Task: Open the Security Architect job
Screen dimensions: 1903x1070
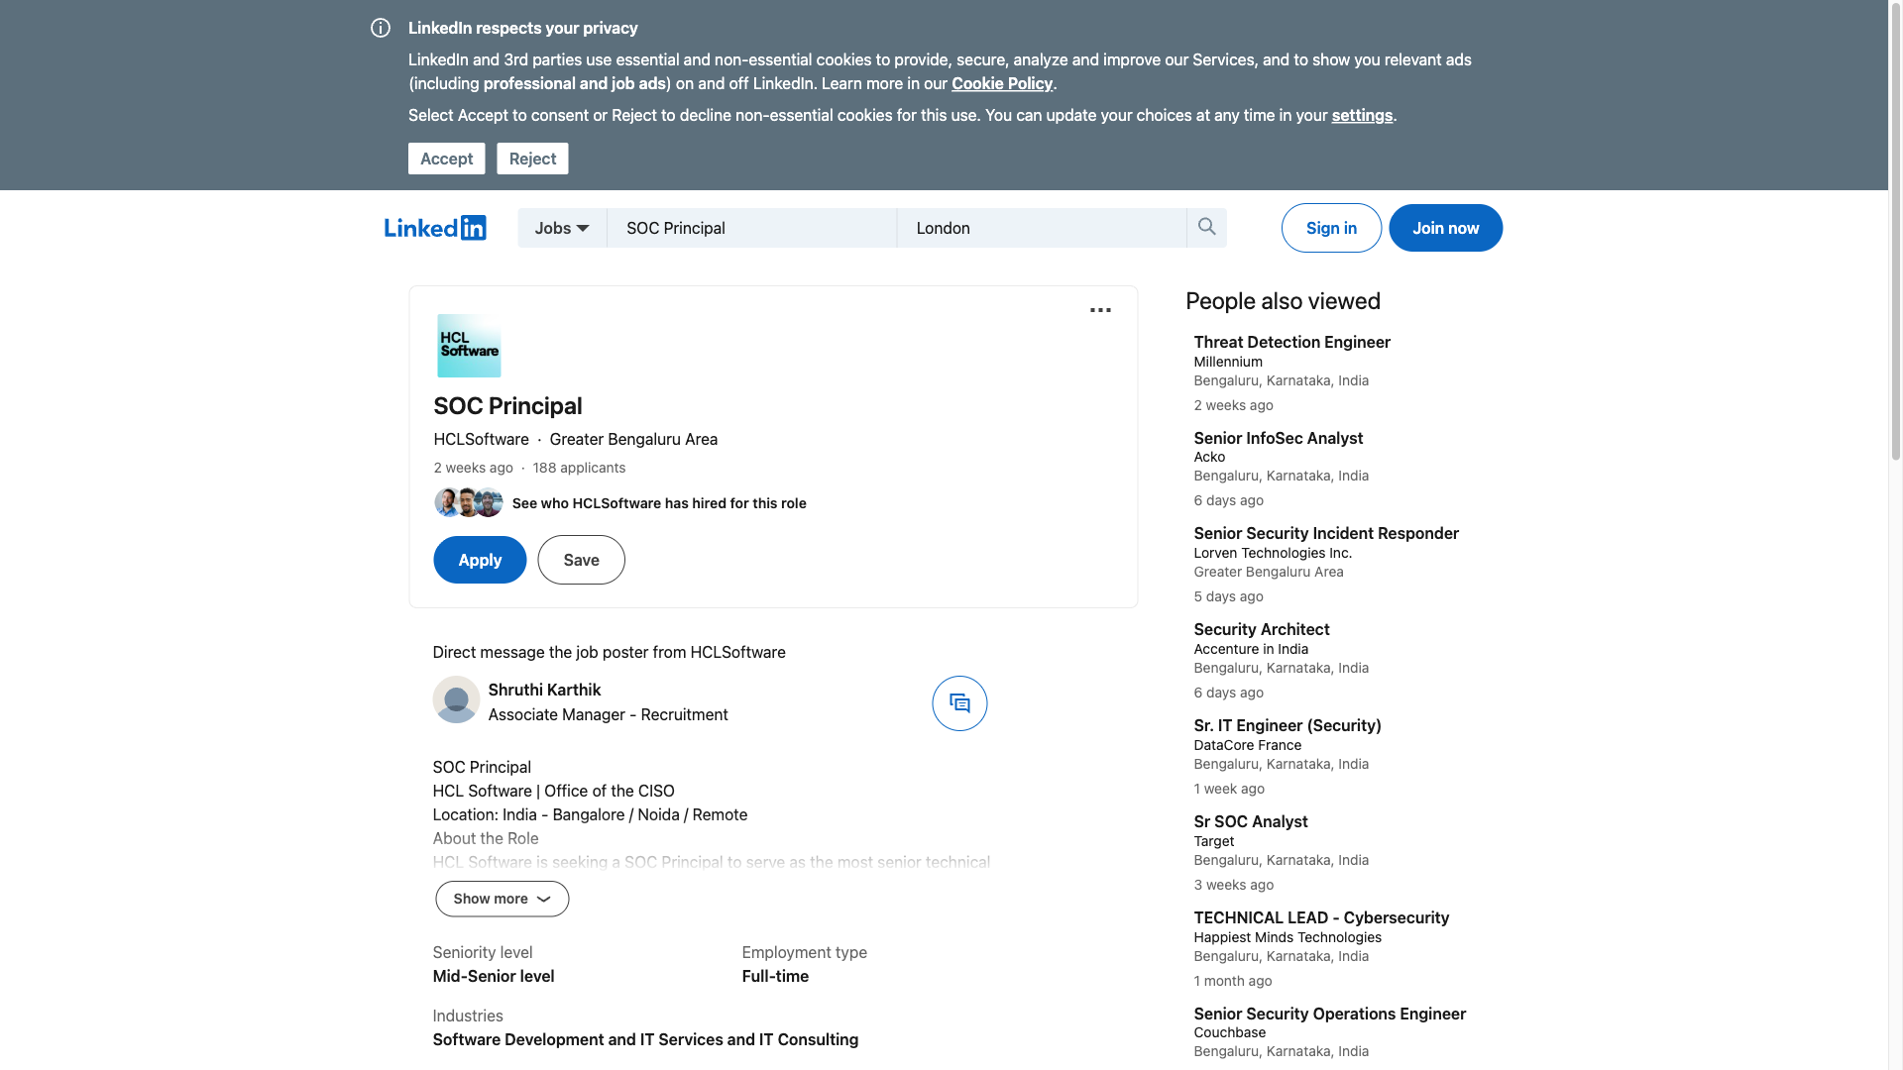Action: coord(1261,629)
